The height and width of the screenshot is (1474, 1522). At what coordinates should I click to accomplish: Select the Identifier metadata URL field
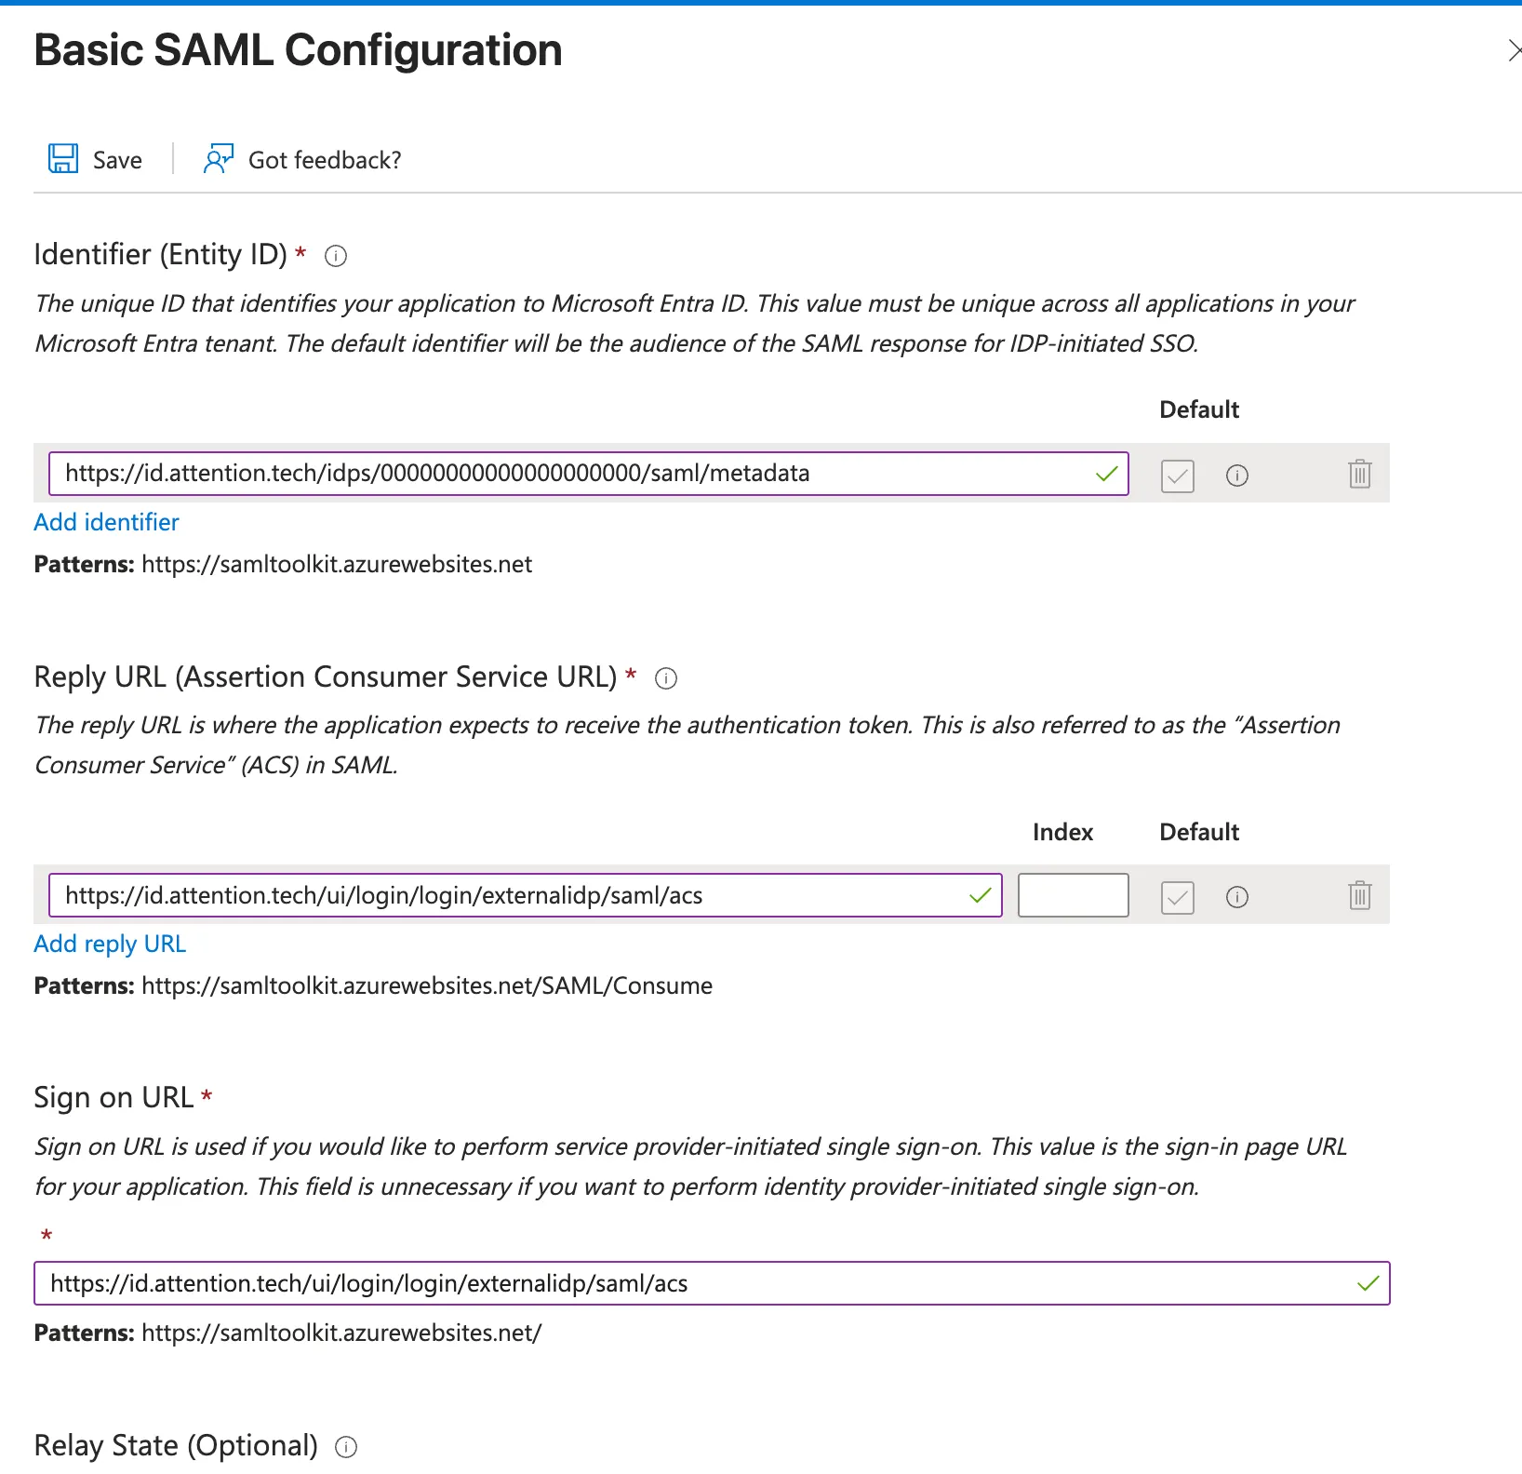pyautogui.click(x=558, y=473)
